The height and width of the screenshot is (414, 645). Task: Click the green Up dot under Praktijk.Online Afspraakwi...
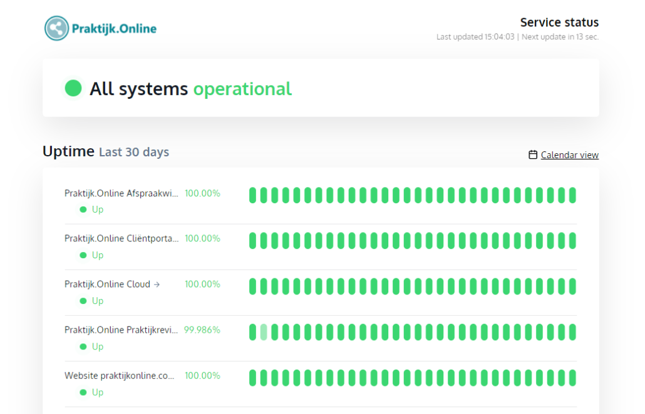click(x=83, y=210)
